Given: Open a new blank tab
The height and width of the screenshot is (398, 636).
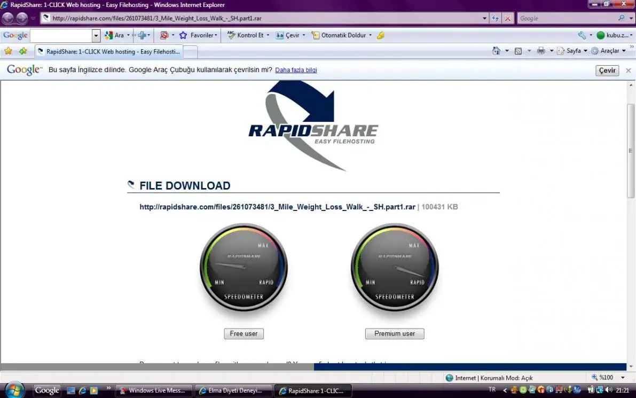Looking at the screenshot, I should tap(191, 52).
